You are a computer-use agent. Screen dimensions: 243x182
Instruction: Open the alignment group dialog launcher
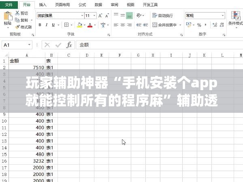181,35
